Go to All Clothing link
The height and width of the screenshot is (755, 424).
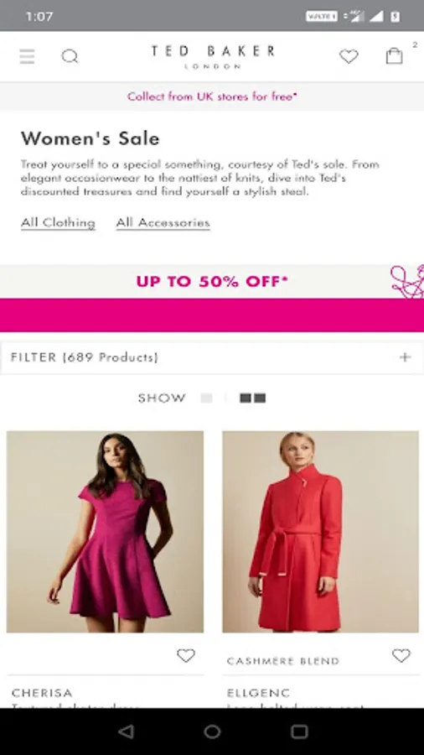tap(58, 223)
